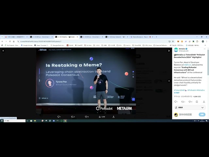The height and width of the screenshot is (157, 209).
Task: Open the Spectral Reflectance bookmark
Action: coord(161,45)
